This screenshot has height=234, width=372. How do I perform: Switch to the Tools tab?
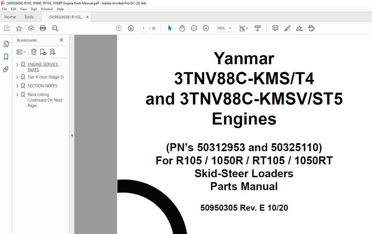coord(29,17)
